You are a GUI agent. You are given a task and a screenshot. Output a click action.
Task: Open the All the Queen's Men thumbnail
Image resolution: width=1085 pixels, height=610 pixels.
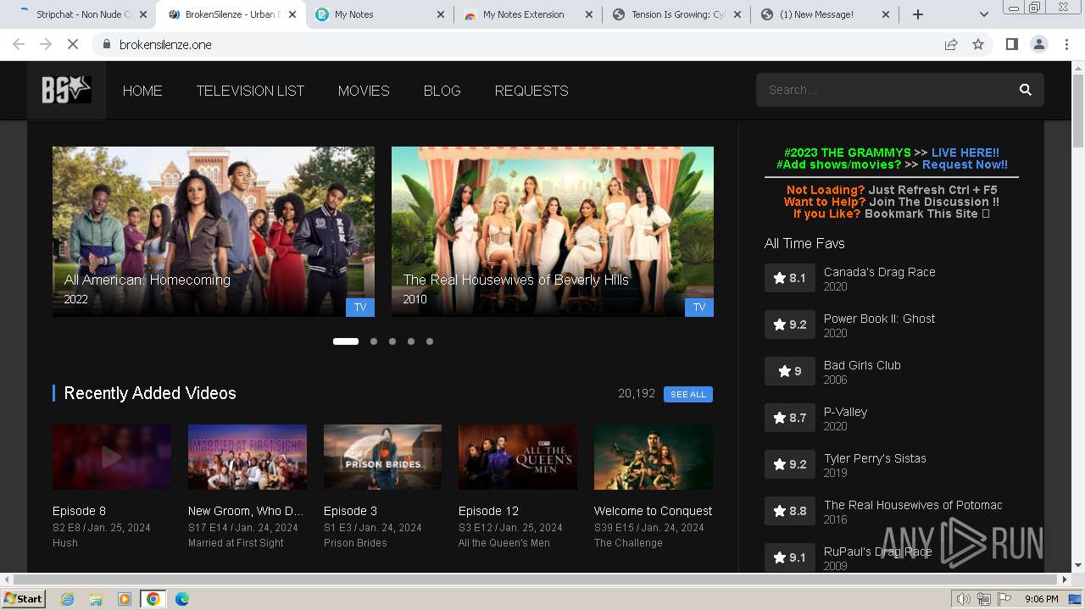tap(518, 457)
